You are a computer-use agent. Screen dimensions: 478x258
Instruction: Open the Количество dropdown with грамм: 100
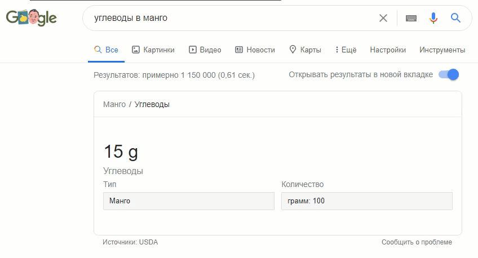367,201
